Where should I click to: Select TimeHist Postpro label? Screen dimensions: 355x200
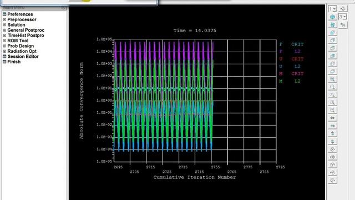tap(26, 36)
